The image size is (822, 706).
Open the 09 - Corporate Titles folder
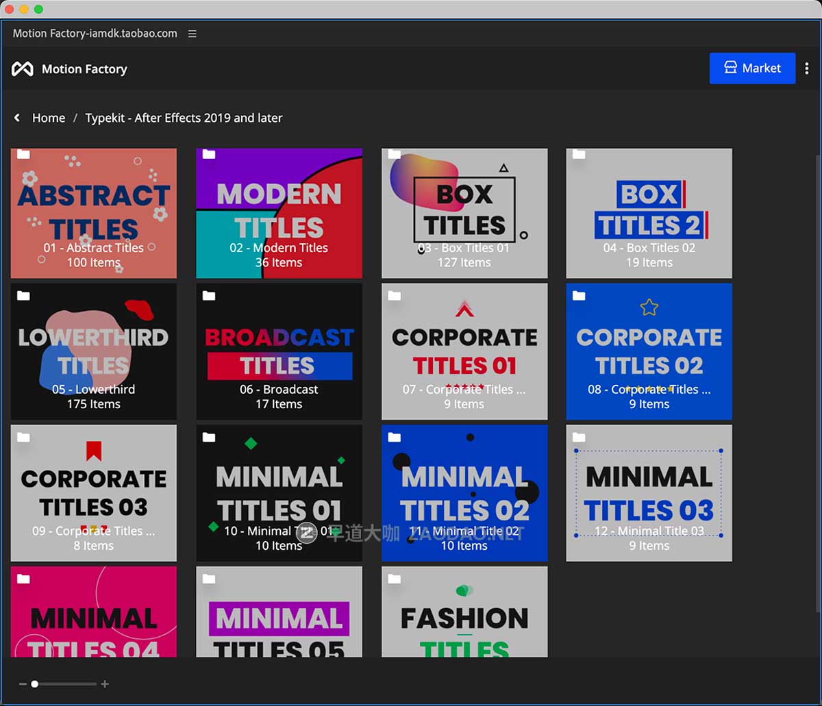pos(94,493)
